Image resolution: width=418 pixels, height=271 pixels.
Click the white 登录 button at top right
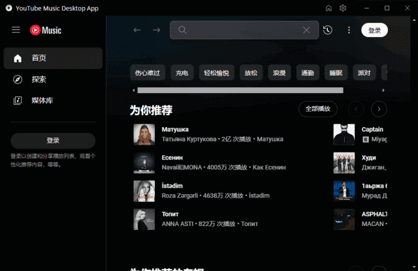coord(374,30)
